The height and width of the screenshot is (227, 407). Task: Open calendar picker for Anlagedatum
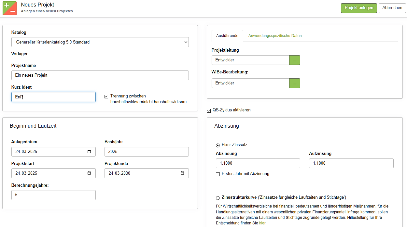(89, 152)
